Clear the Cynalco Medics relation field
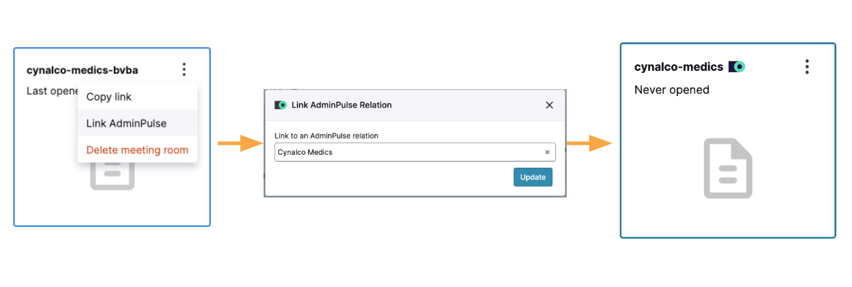The width and height of the screenshot is (852, 287). (x=547, y=153)
